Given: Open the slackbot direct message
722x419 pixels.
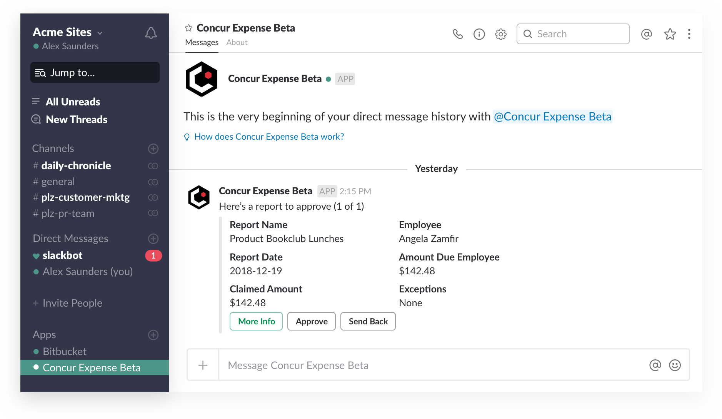Looking at the screenshot, I should pyautogui.click(x=63, y=255).
